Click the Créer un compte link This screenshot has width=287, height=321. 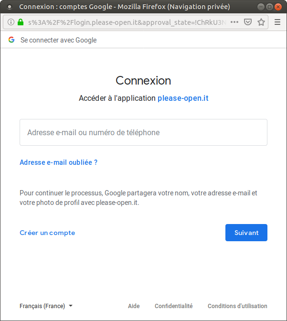[47, 233]
